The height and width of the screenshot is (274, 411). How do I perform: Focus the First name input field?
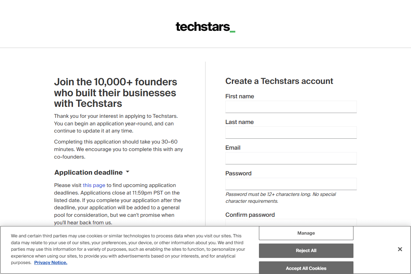[x=291, y=107]
